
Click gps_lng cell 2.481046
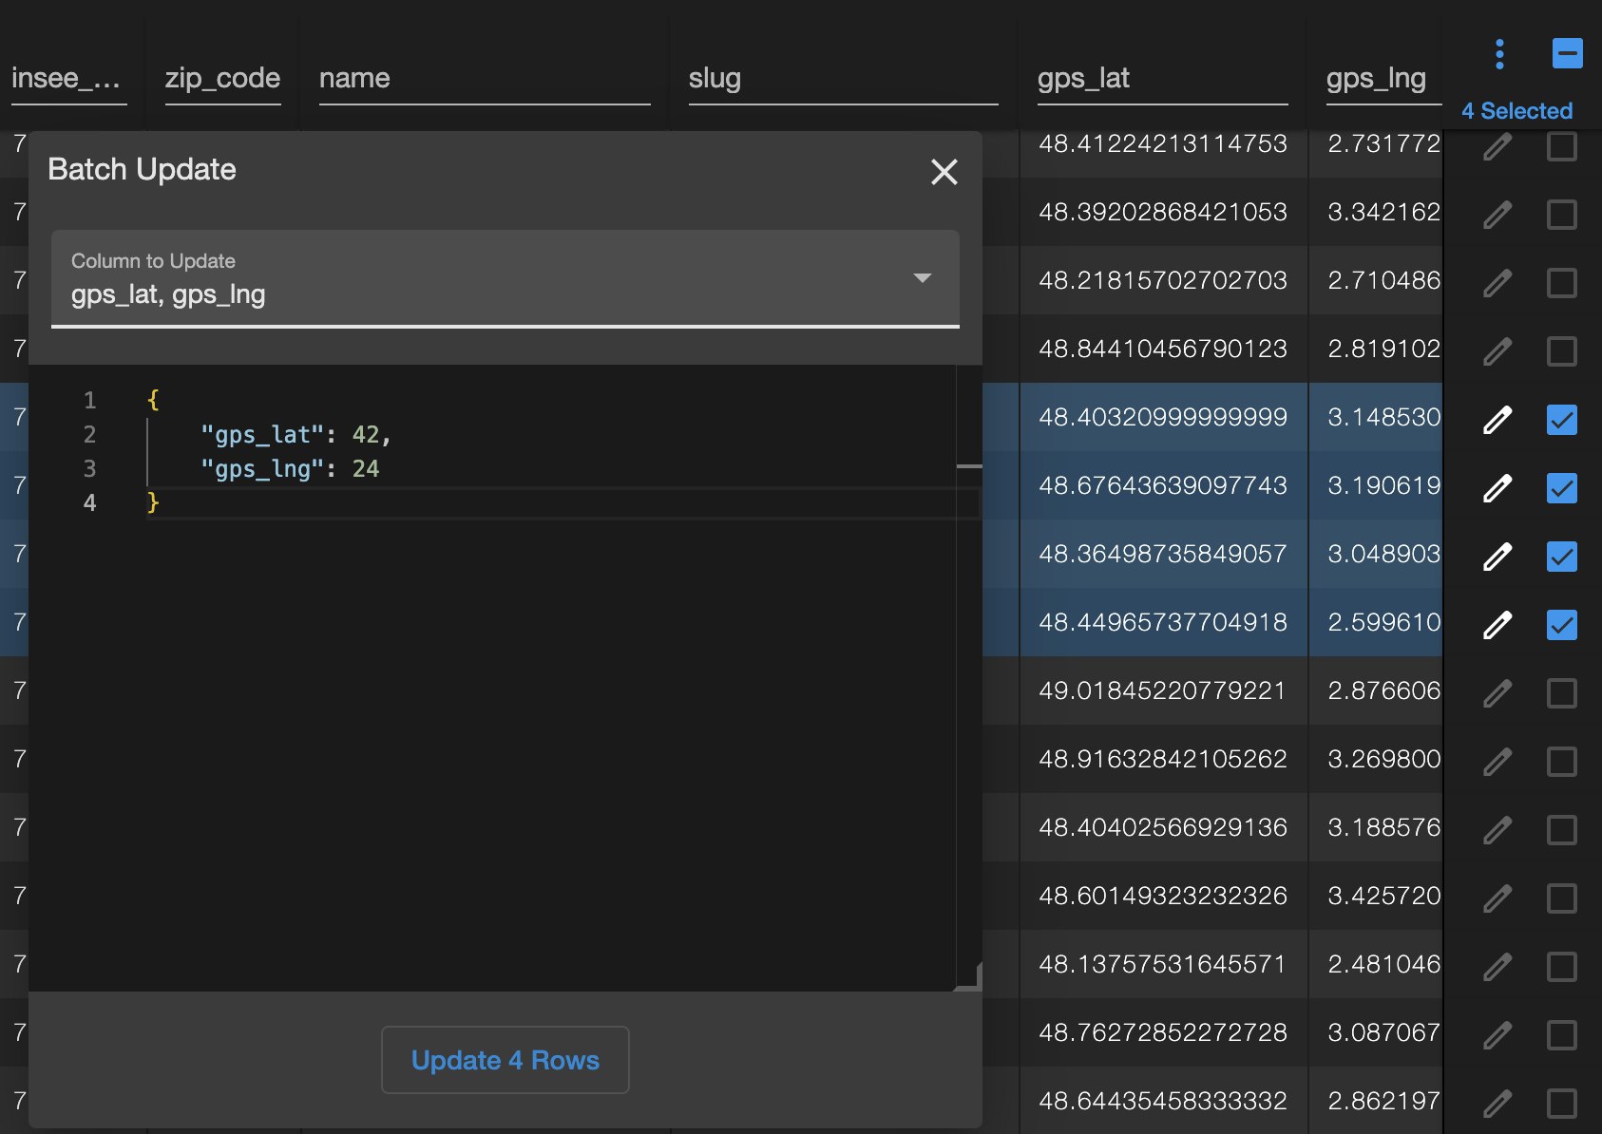(1383, 964)
